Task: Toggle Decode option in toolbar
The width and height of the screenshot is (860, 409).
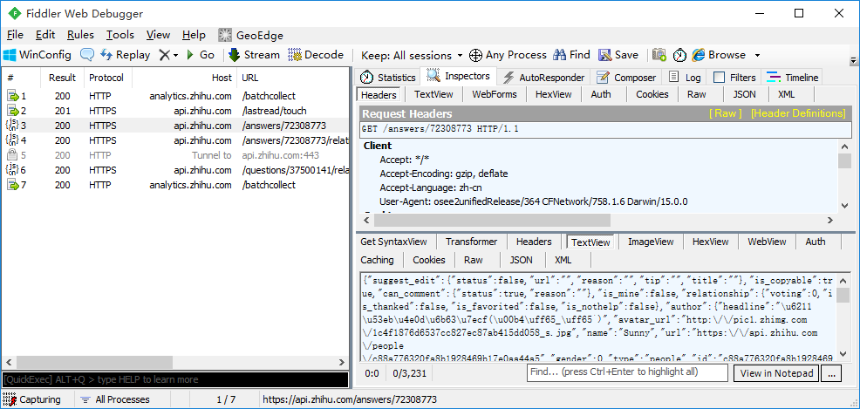Action: pyautogui.click(x=316, y=55)
